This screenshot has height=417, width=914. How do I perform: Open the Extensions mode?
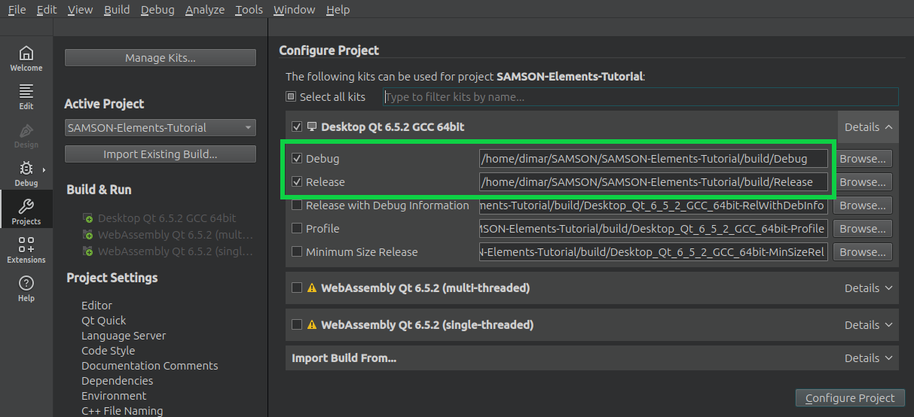(x=26, y=250)
